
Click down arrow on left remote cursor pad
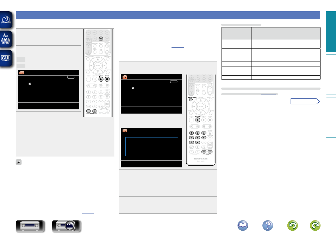[x=98, y=72]
